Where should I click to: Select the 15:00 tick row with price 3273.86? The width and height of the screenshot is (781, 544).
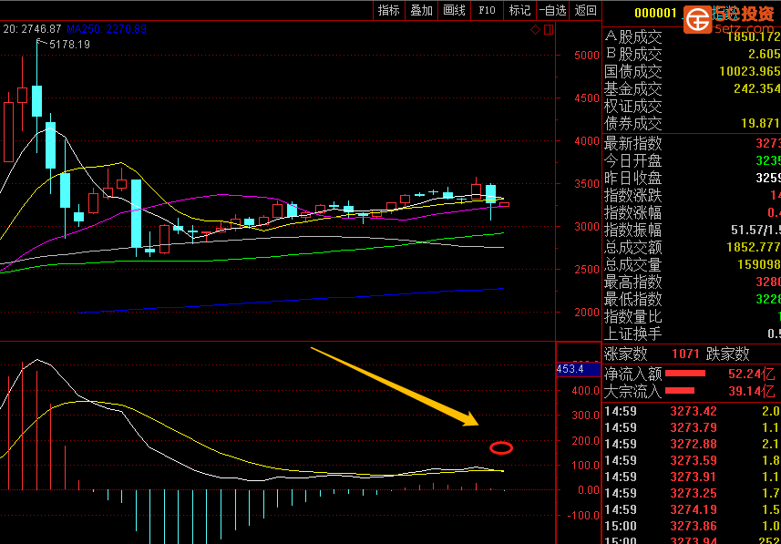point(692,526)
